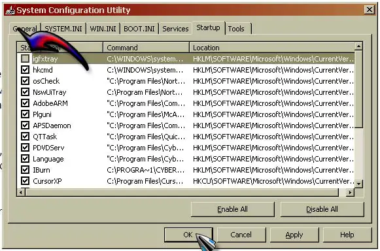
Task: Uncheck the AdobeARM startup item
Action: tap(25, 103)
